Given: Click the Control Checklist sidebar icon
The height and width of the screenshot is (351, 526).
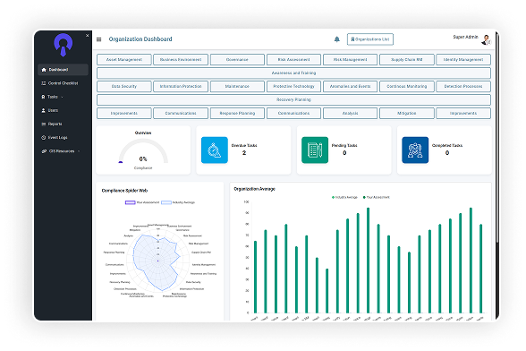Looking at the screenshot, I should point(43,83).
